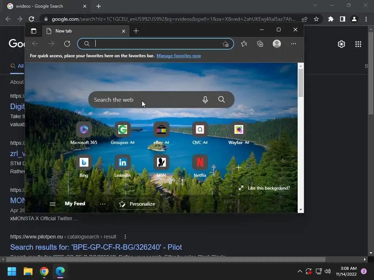Click Edge back arrow button
The width and height of the screenshot is (374, 280).
(35, 44)
